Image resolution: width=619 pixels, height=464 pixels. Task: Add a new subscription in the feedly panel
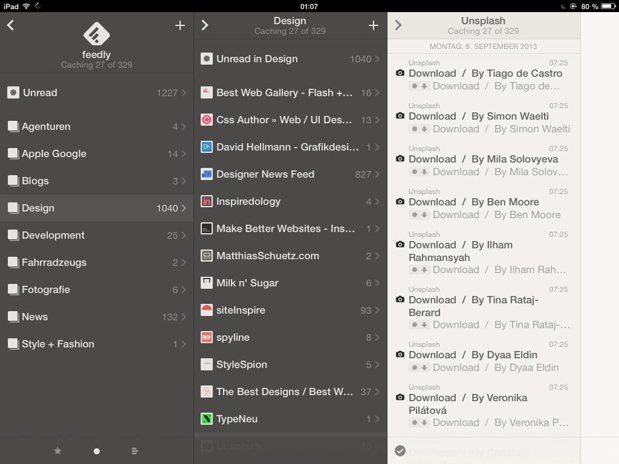180,25
